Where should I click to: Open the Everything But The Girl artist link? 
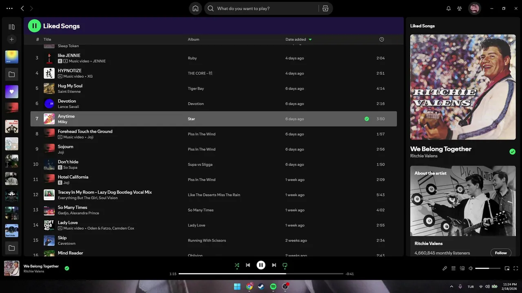point(77,198)
